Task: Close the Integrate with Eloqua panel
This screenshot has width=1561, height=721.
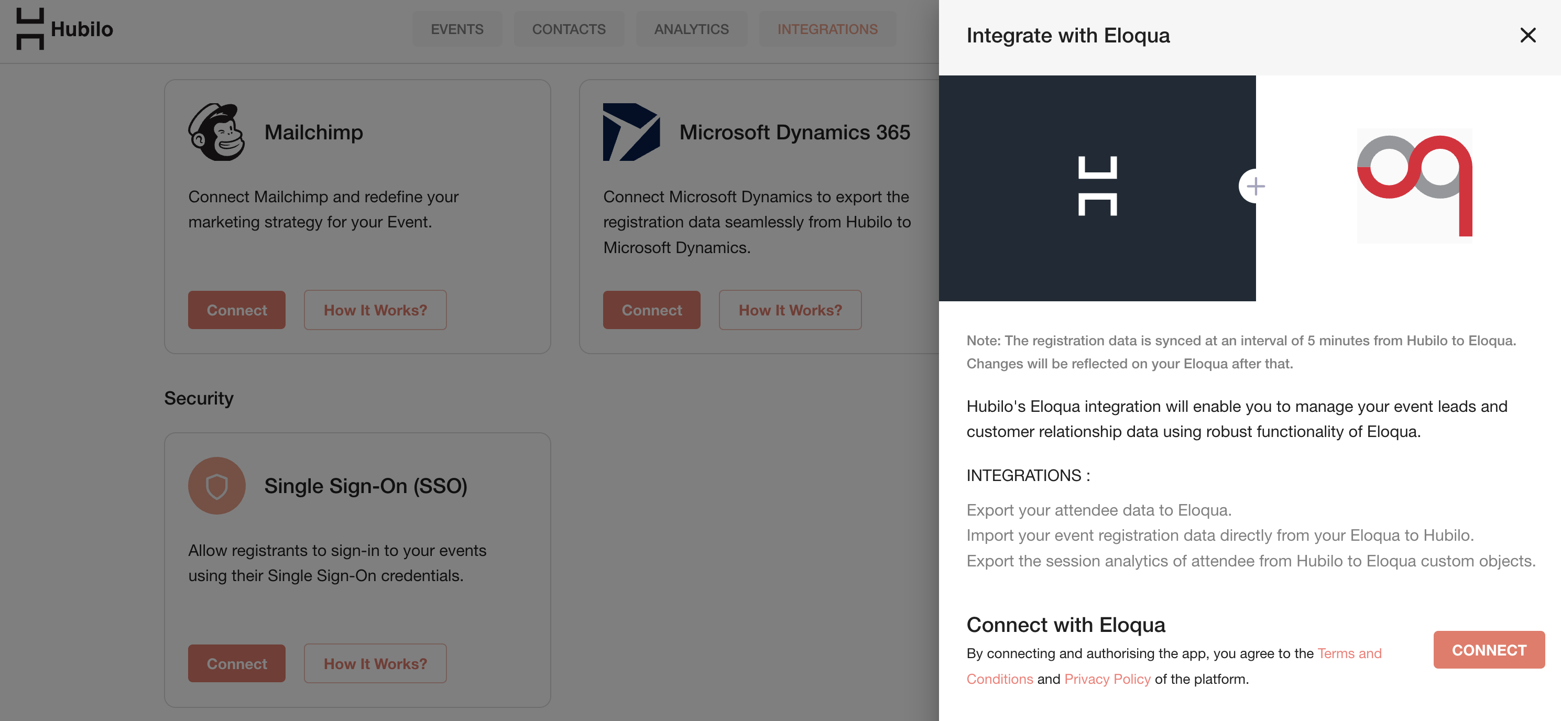Action: (x=1527, y=35)
